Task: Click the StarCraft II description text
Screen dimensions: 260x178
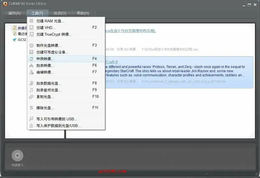Action: [175, 71]
